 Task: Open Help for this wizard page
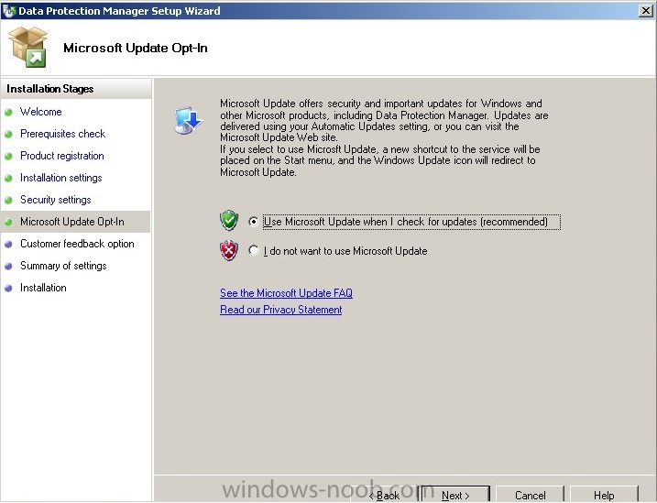pyautogui.click(x=604, y=496)
